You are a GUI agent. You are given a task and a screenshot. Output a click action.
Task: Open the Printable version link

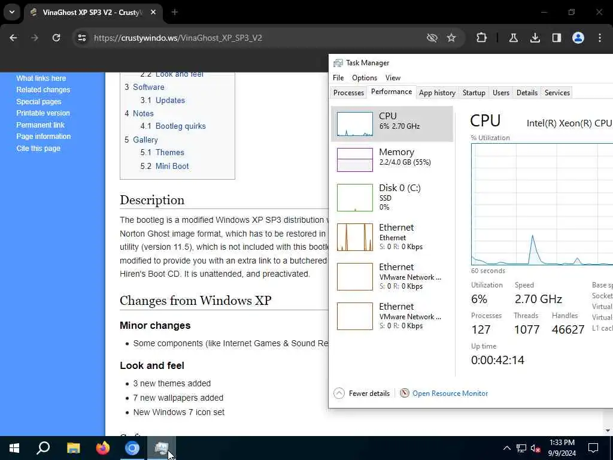point(43,113)
